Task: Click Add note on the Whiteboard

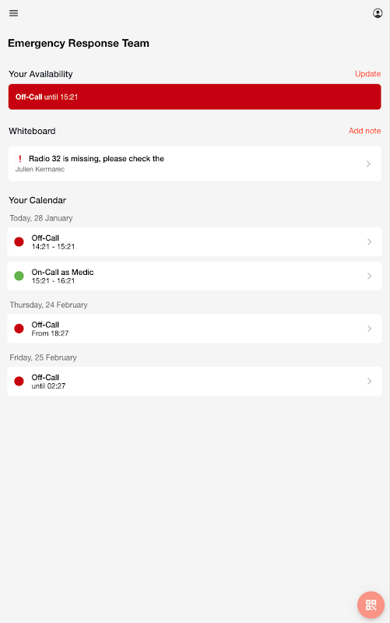Action: coord(364,131)
